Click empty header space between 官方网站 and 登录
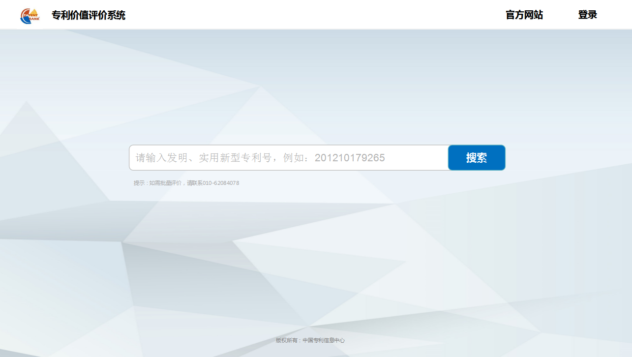 pos(561,15)
